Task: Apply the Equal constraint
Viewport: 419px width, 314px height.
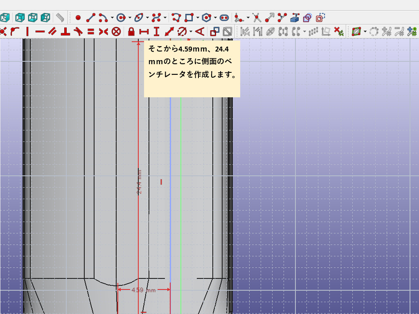Action: click(x=91, y=31)
